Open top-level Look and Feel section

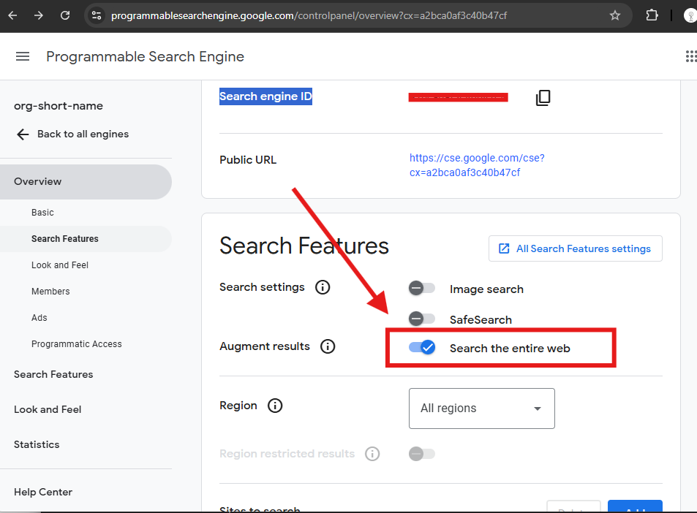point(48,409)
